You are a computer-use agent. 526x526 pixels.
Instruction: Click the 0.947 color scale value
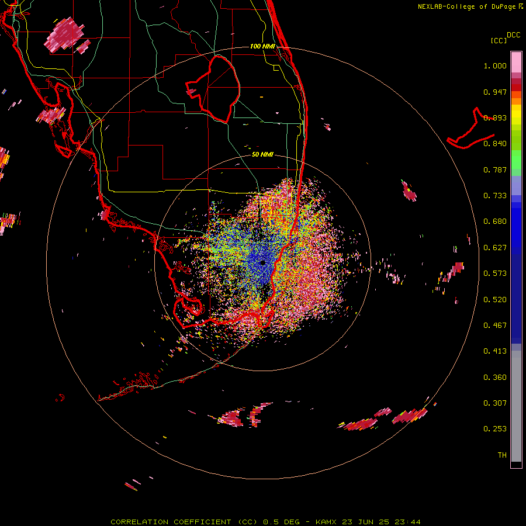point(495,92)
